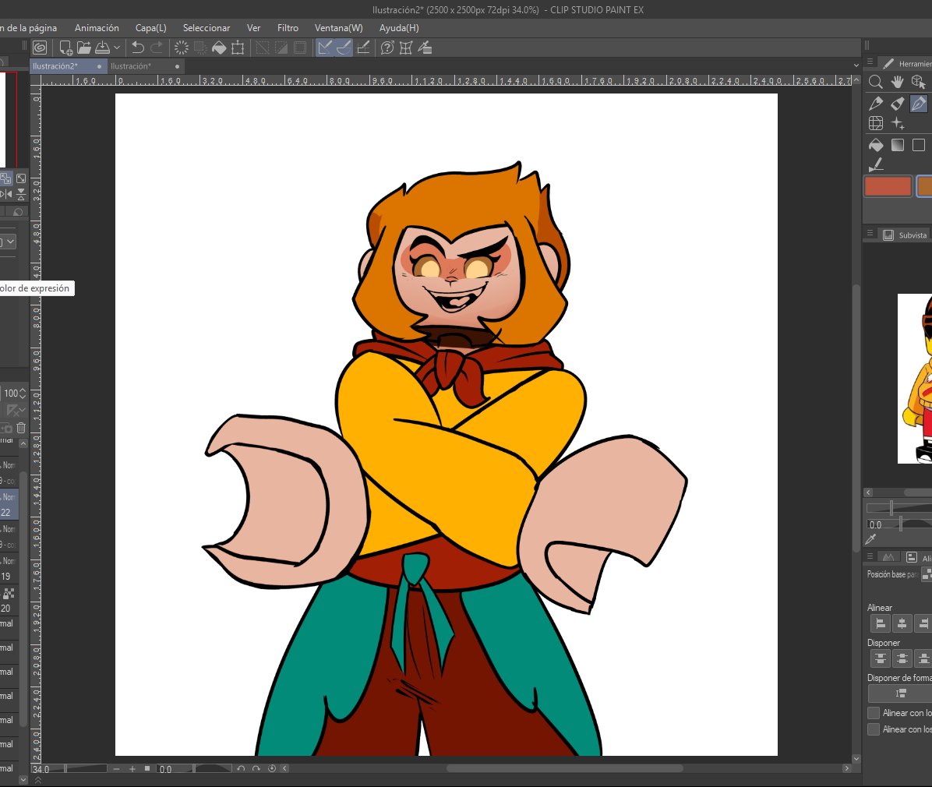
Task: Open the Subvista palette hamburger menu
Action: pos(870,234)
